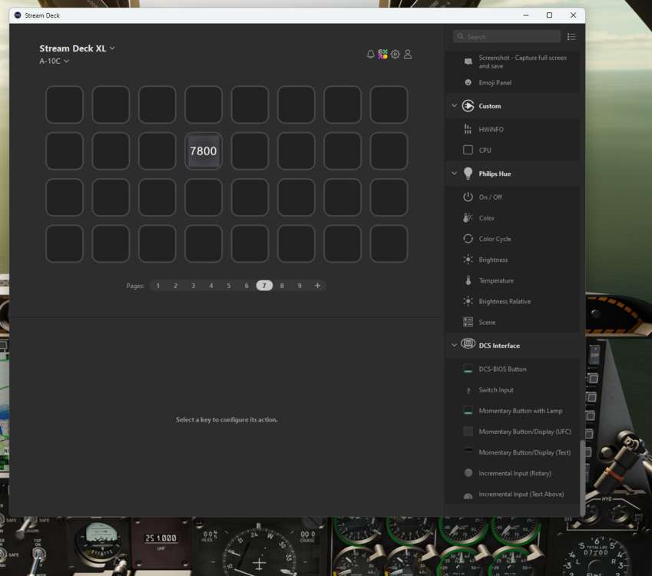The image size is (652, 576).
Task: Select the Scene action icon
Action: pos(468,322)
